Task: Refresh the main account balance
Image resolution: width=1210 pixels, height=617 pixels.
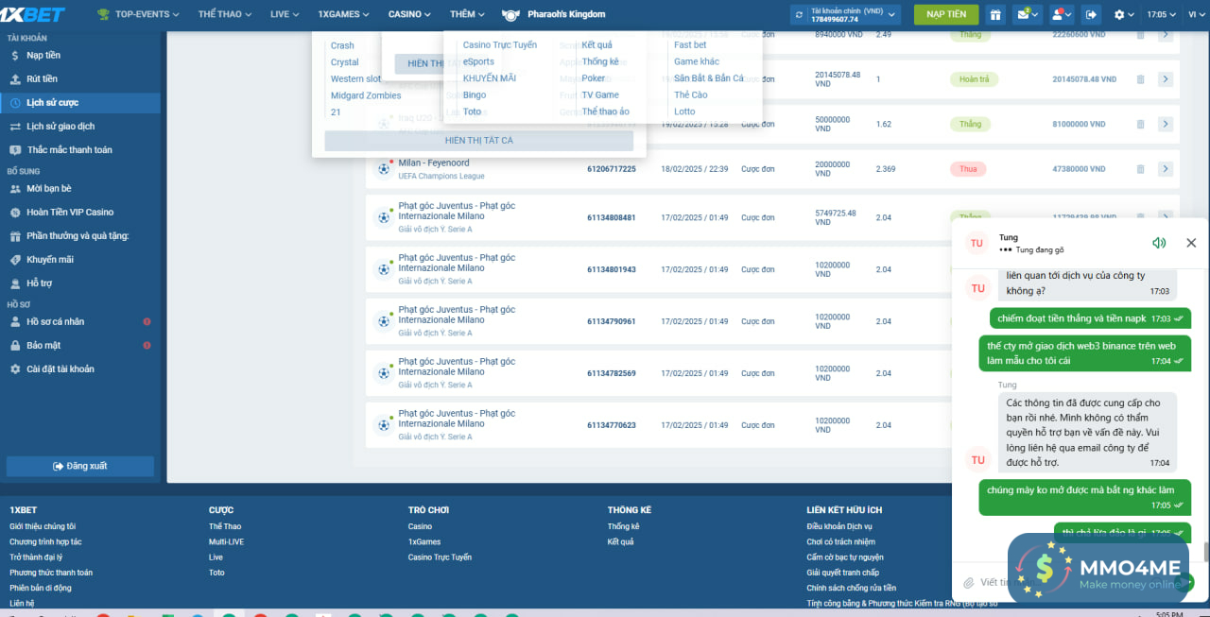Action: 800,15
